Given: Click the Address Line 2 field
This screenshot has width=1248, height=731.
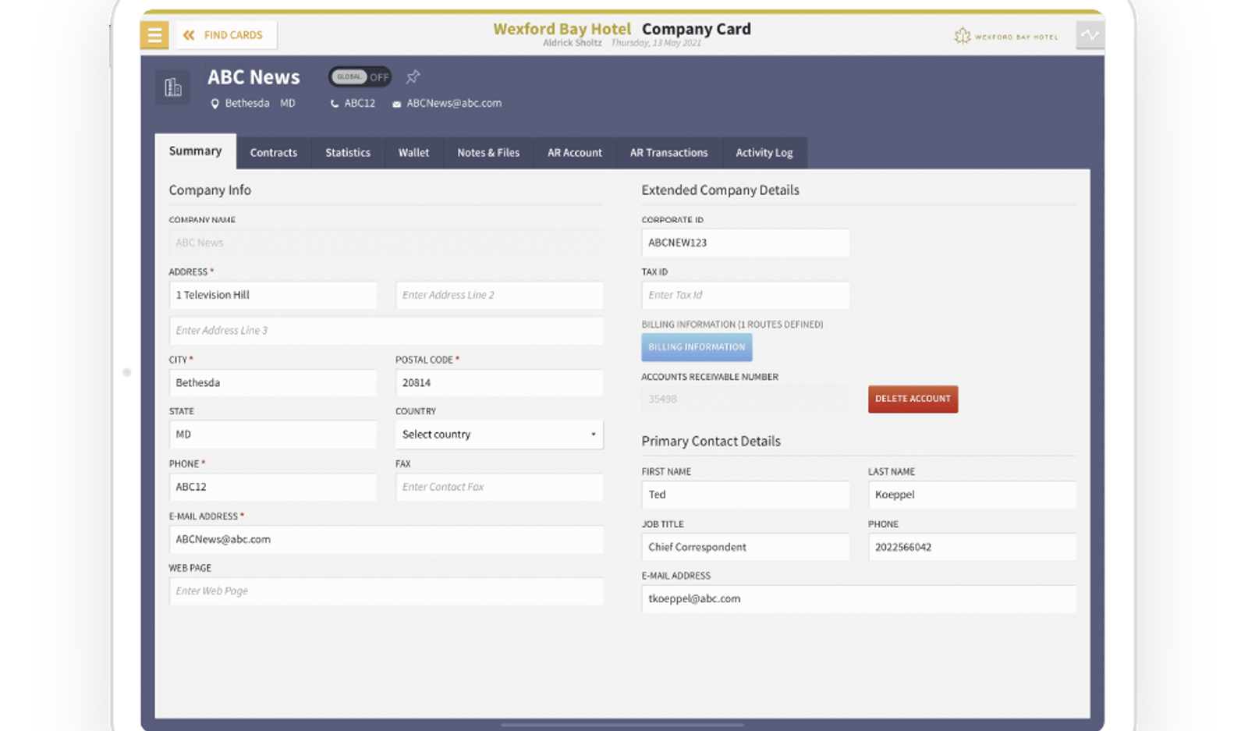Looking at the screenshot, I should (499, 295).
